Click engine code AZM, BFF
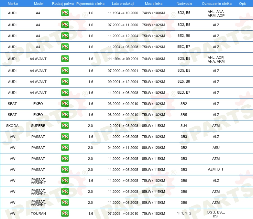This screenshot has height=219, width=253. click(x=216, y=169)
